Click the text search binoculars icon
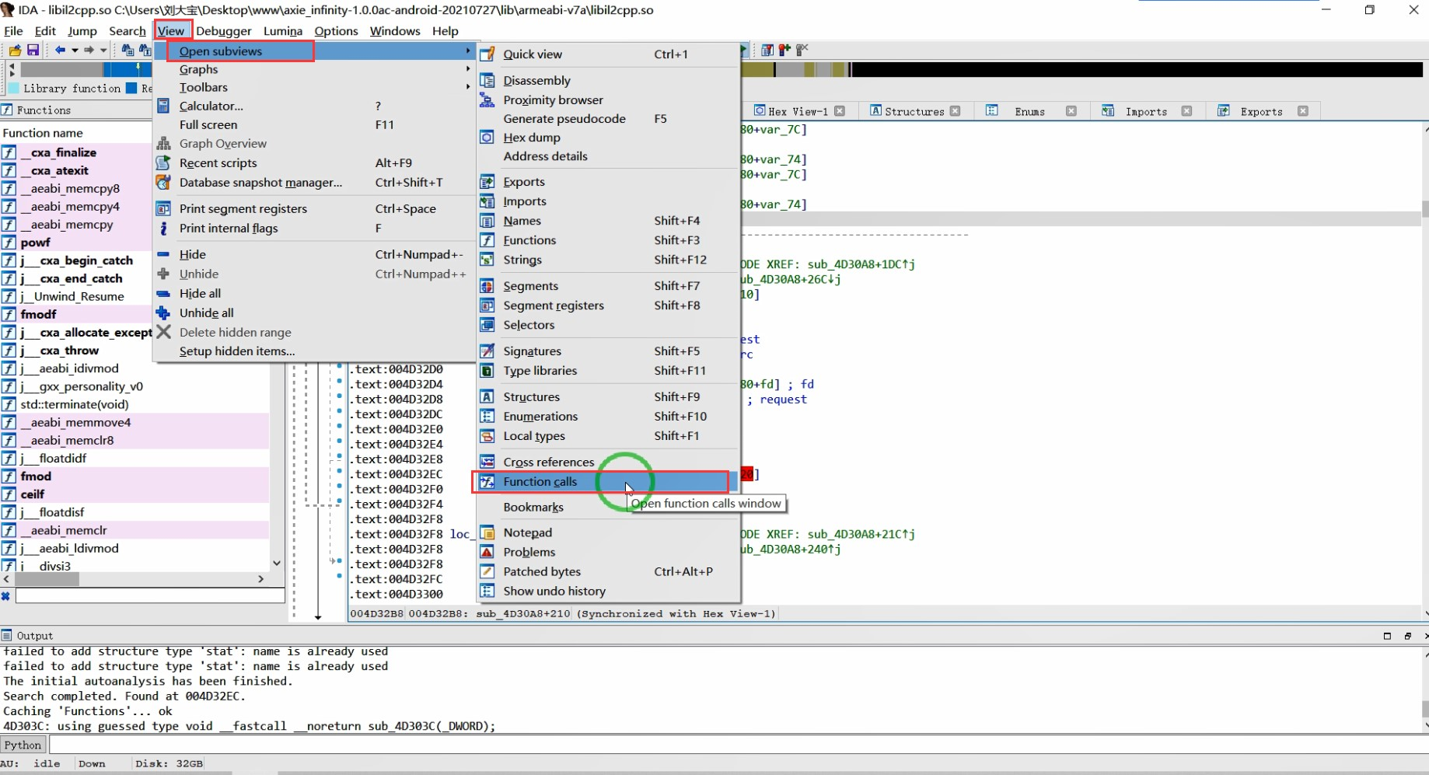 click(x=145, y=50)
